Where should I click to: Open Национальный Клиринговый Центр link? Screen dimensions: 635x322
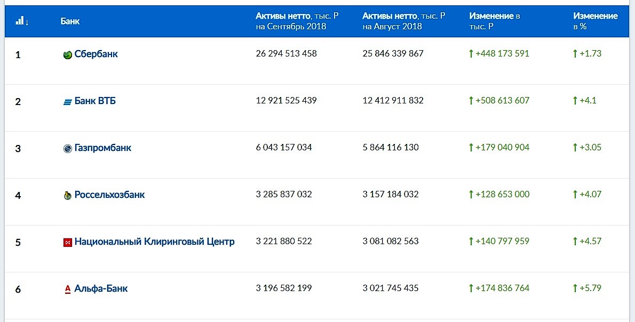[154, 241]
